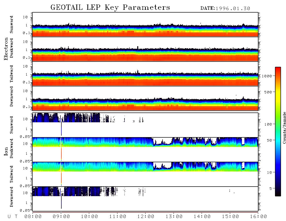Click the 500 color bar tick label

click(268, 92)
